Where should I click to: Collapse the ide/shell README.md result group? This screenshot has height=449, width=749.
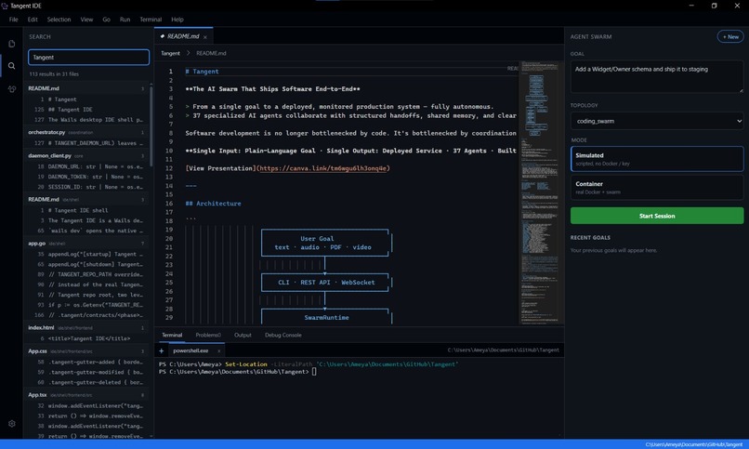tap(86, 199)
